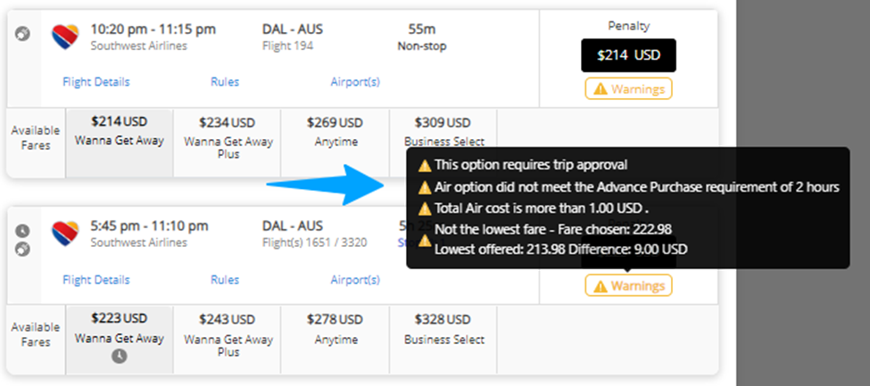This screenshot has width=870, height=386.
Task: Open Warnings on the $214 flight
Action: pos(629,89)
